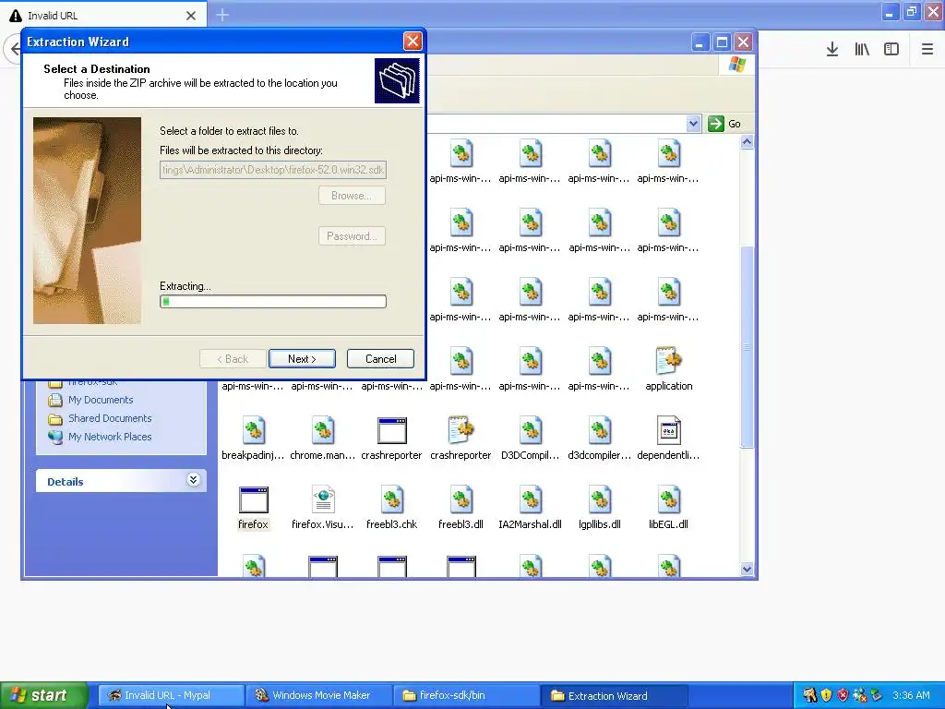Click yellow shield tray icon

click(826, 695)
